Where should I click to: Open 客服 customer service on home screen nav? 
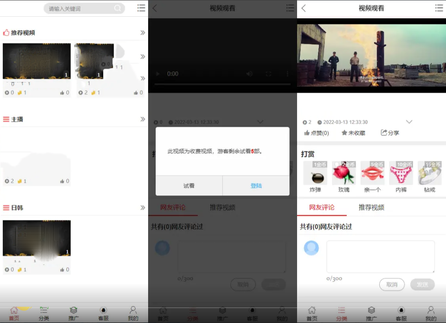tap(103, 314)
